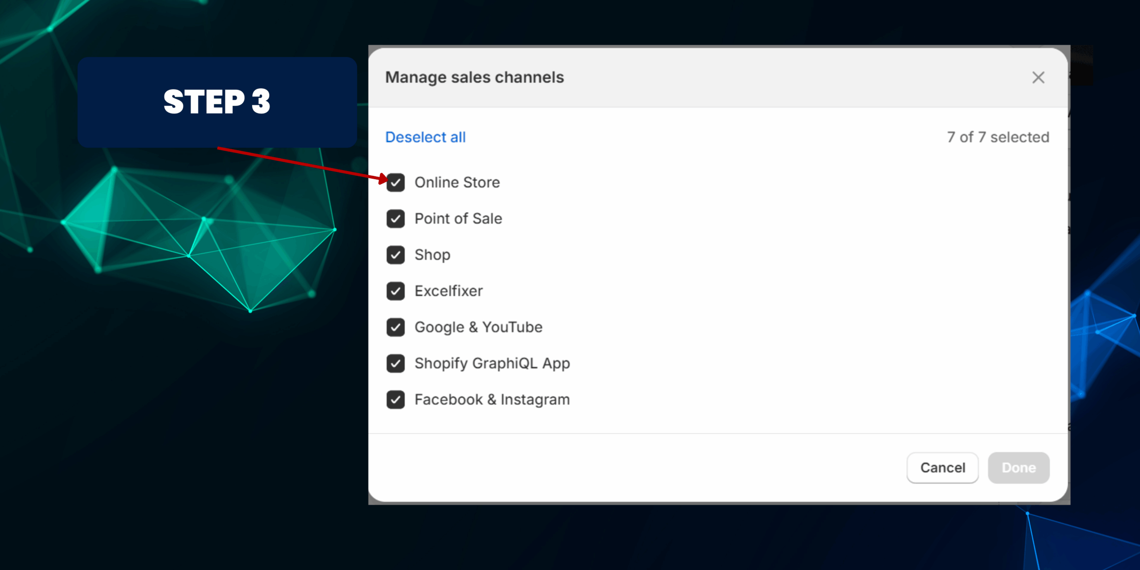Uncheck the Online Store checkbox
This screenshot has height=570, width=1140.
point(395,183)
